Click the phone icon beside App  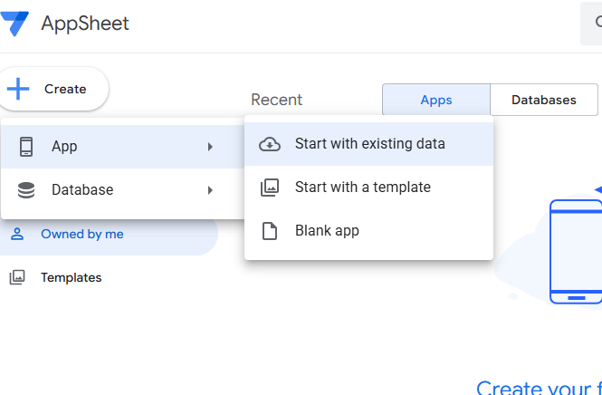point(26,147)
